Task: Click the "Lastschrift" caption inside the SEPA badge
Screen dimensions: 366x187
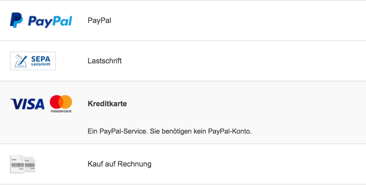Action: [x=40, y=64]
